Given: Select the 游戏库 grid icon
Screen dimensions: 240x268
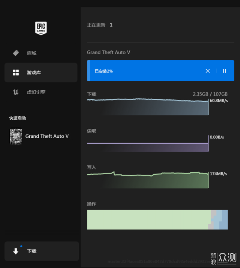Looking at the screenshot, I should [x=16, y=73].
